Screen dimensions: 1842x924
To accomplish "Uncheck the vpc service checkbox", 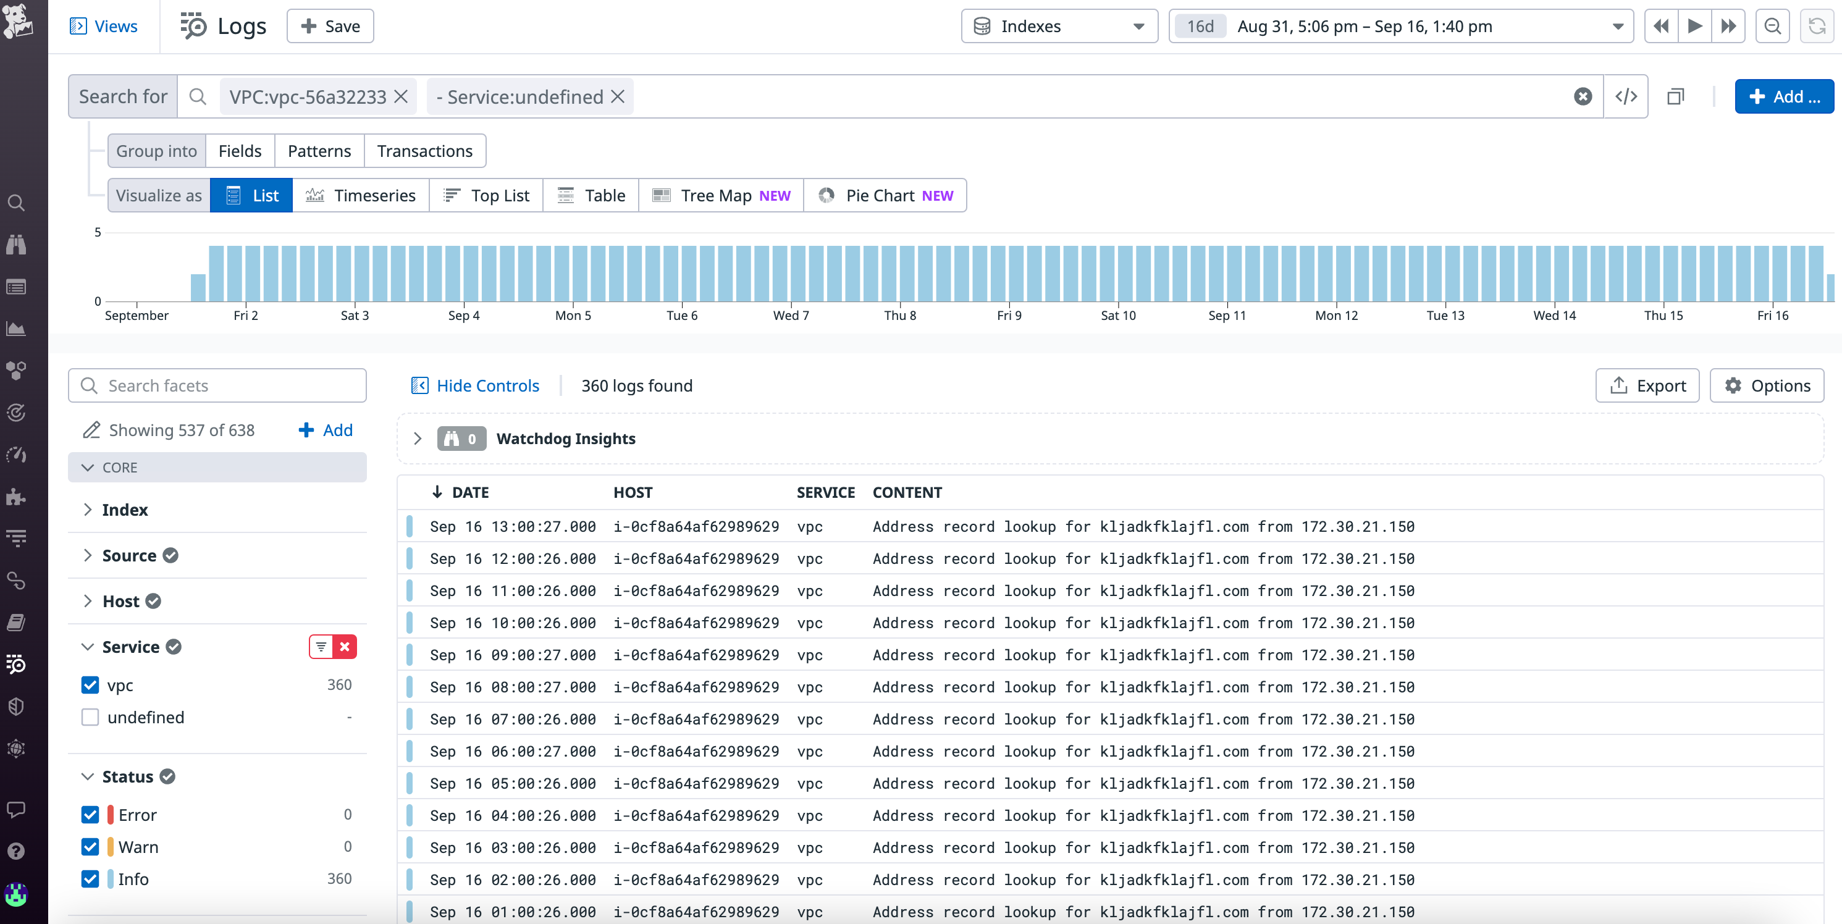I will click(x=90, y=684).
